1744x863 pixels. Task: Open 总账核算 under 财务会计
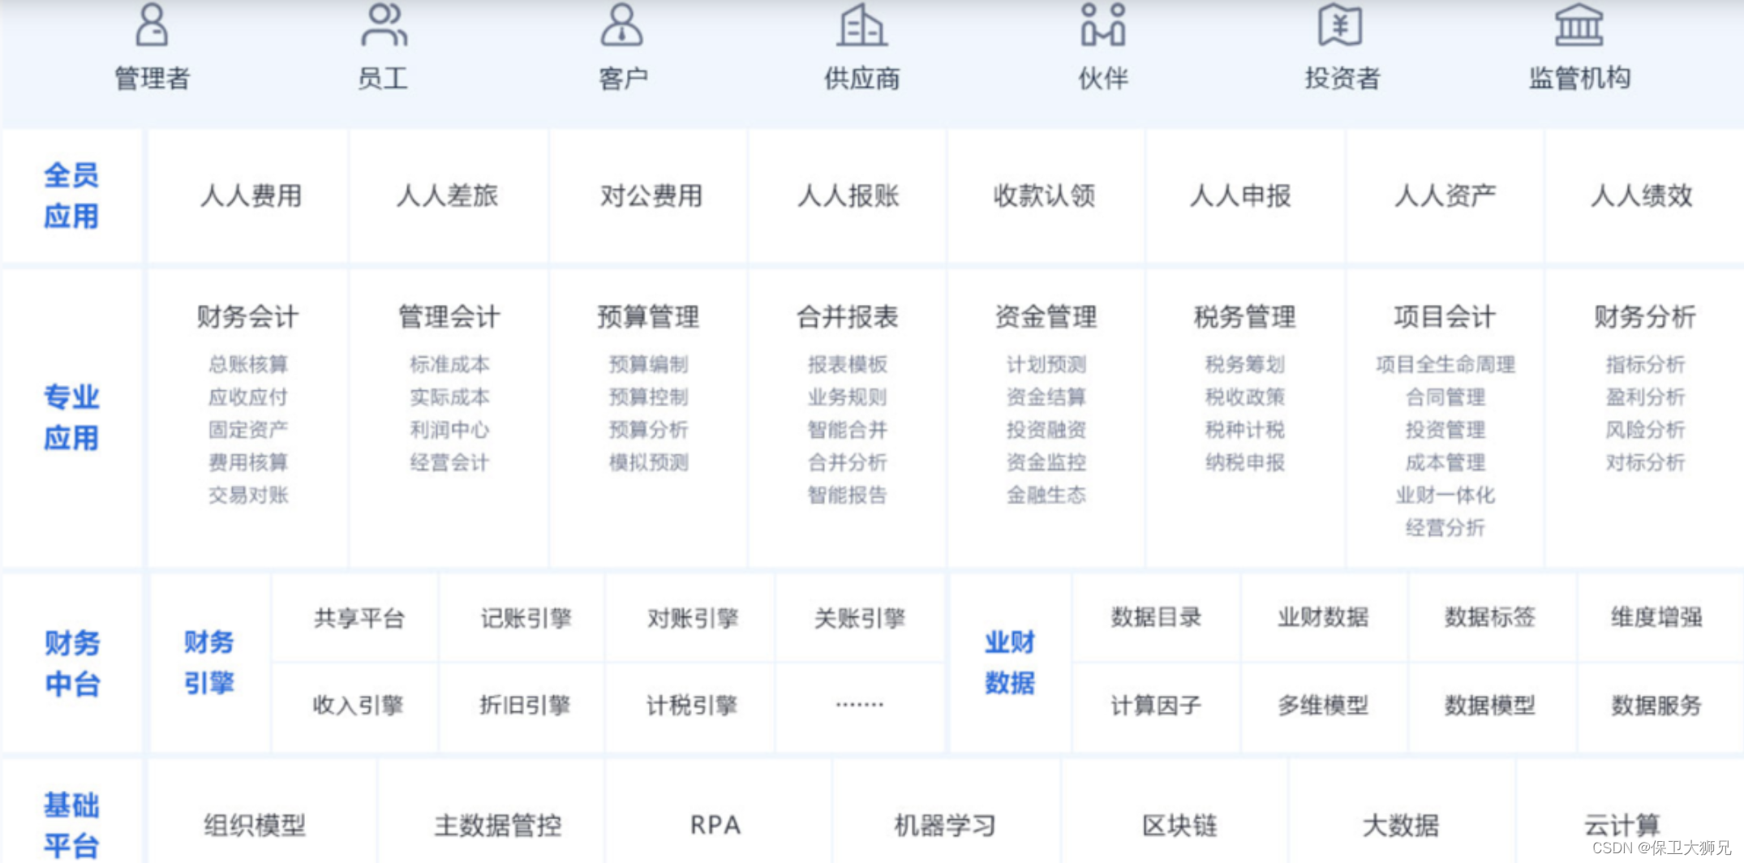point(248,364)
